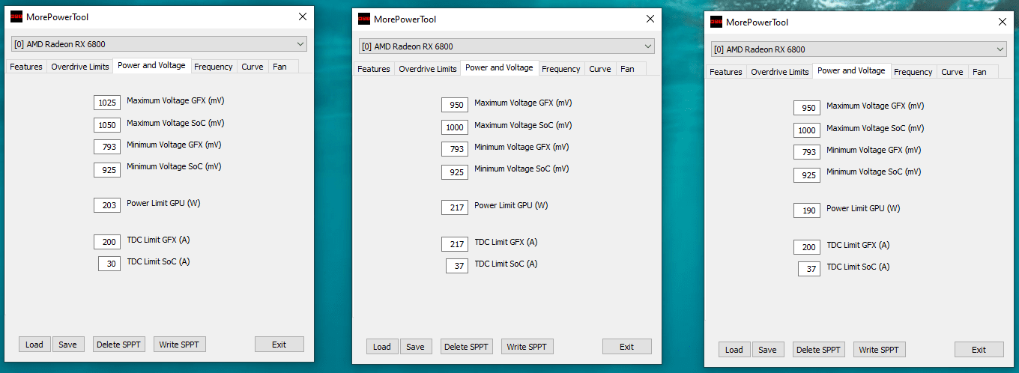Open Overdrive Limits tab in left window

click(x=80, y=67)
